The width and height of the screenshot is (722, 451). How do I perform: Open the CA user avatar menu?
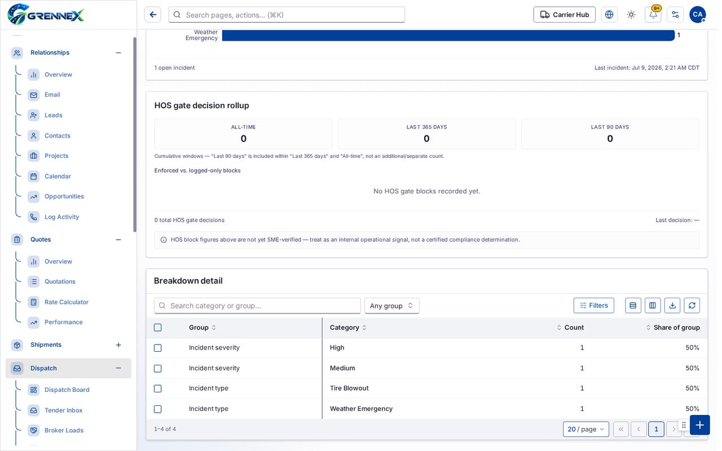pos(698,15)
